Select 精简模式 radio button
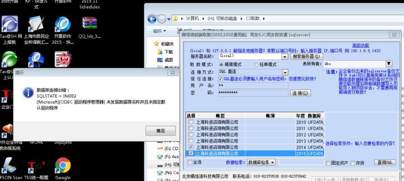Image resolution: width=404 pixels, height=181 pixels. tap(221, 64)
